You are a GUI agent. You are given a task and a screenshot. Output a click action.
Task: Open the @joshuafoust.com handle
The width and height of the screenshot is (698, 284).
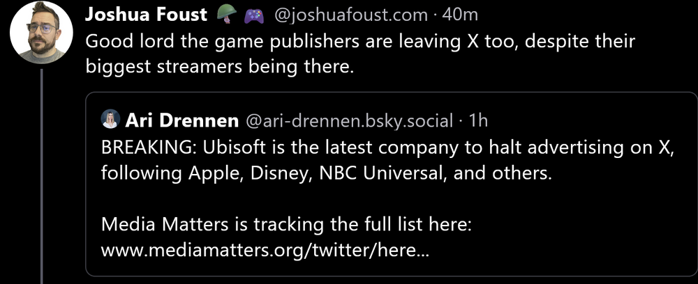tap(348, 15)
